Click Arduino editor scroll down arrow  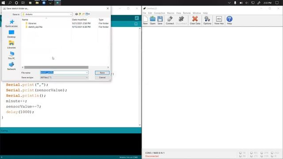pos(140,125)
